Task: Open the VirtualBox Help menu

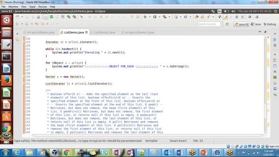Action: 52,7
